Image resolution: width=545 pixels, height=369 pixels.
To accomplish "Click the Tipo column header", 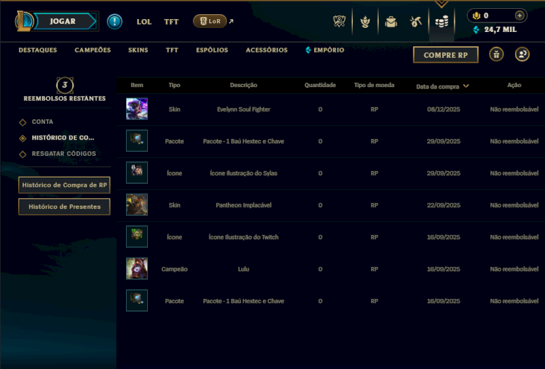I will click(x=174, y=85).
